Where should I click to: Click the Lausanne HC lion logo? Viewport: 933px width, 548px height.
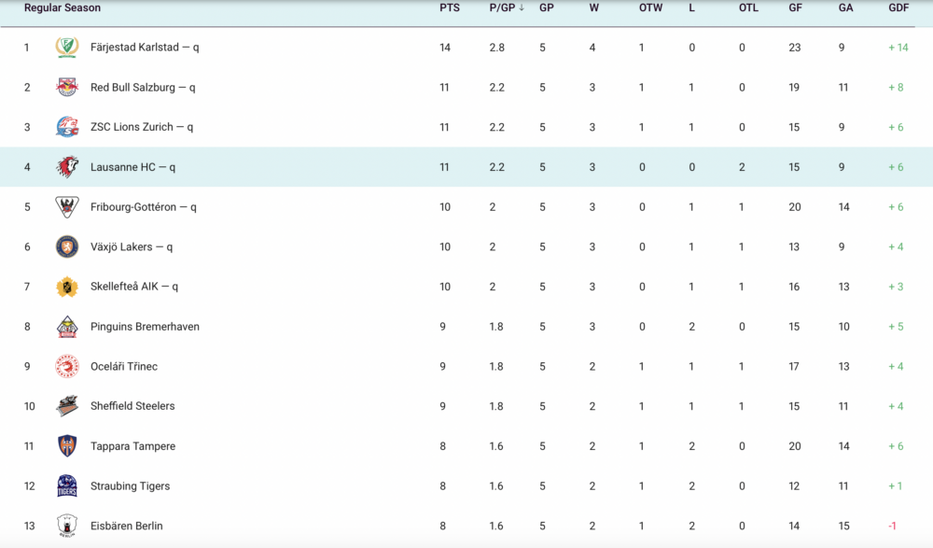click(x=67, y=167)
